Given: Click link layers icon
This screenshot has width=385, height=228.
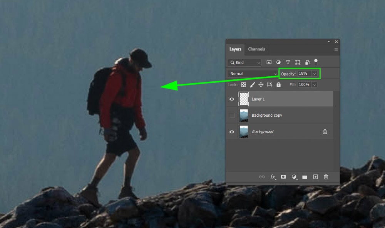Looking at the screenshot, I should pyautogui.click(x=262, y=177).
